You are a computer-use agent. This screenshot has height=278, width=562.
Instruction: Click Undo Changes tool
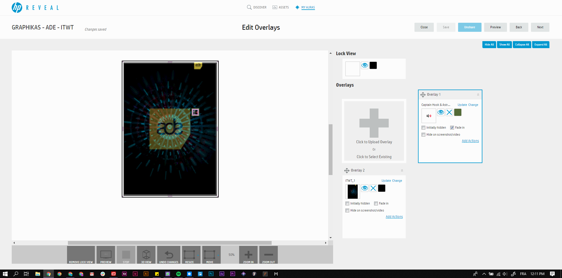[169, 255]
